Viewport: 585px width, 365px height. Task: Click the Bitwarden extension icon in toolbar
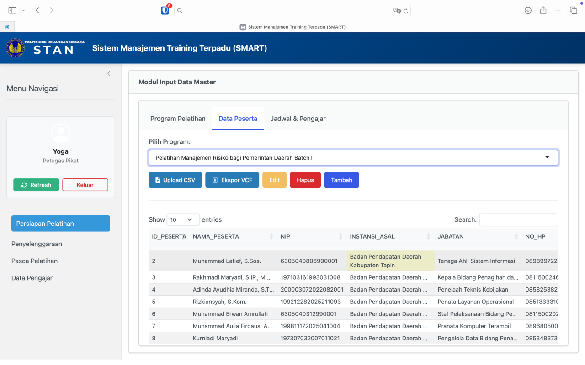[x=165, y=10]
